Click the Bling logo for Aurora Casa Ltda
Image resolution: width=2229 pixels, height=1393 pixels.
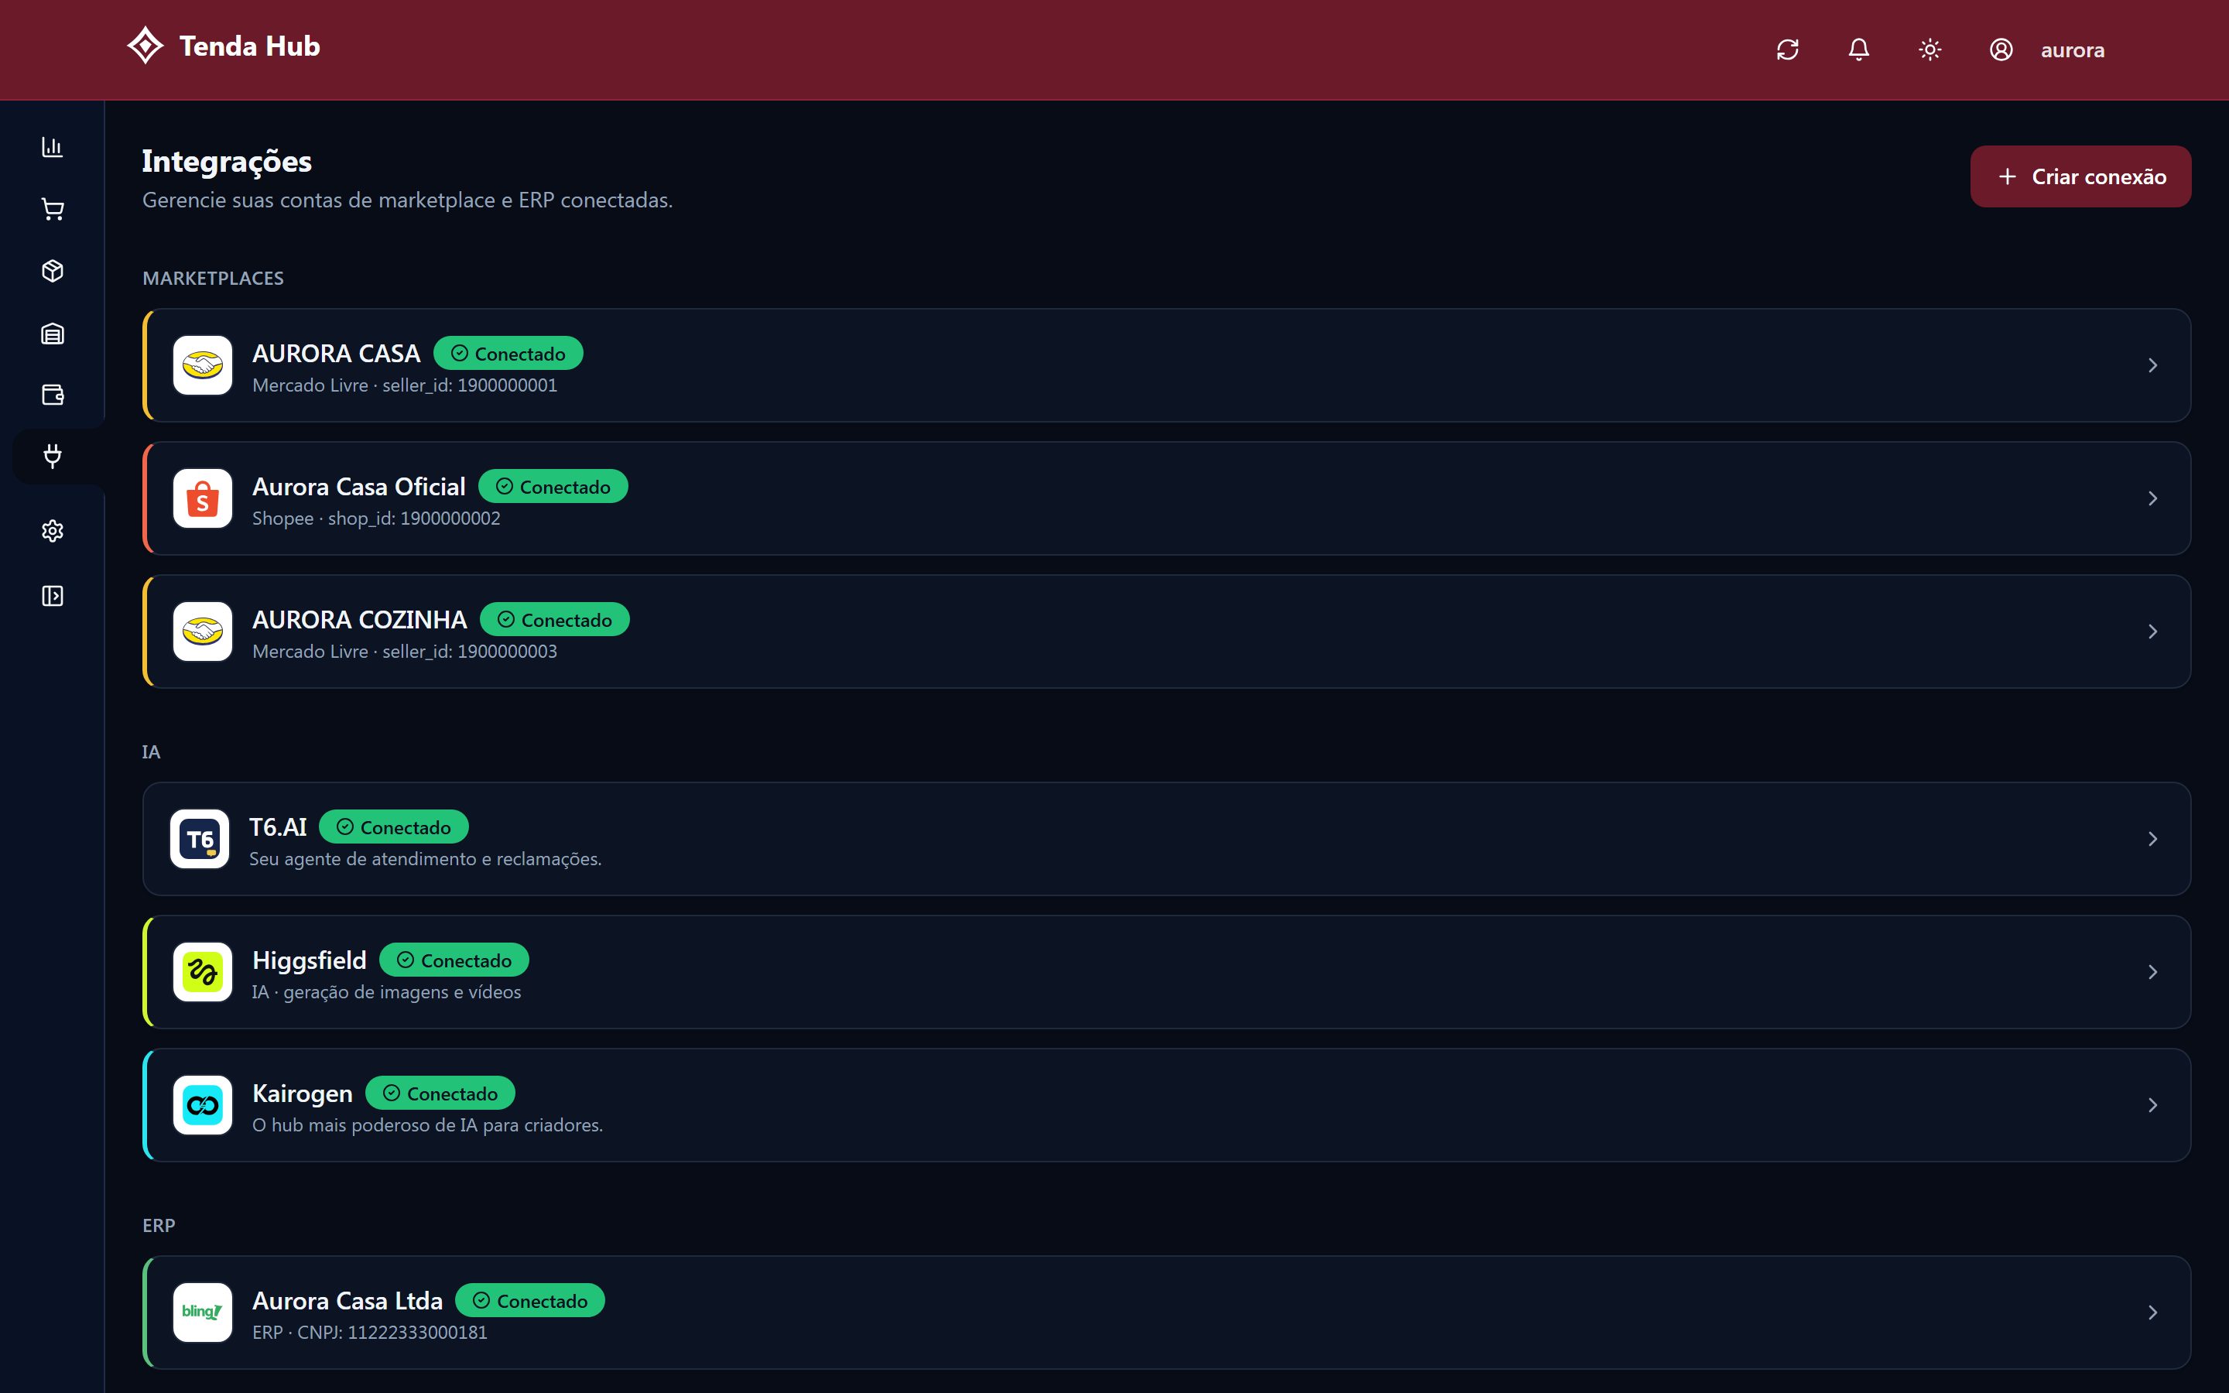click(203, 1313)
